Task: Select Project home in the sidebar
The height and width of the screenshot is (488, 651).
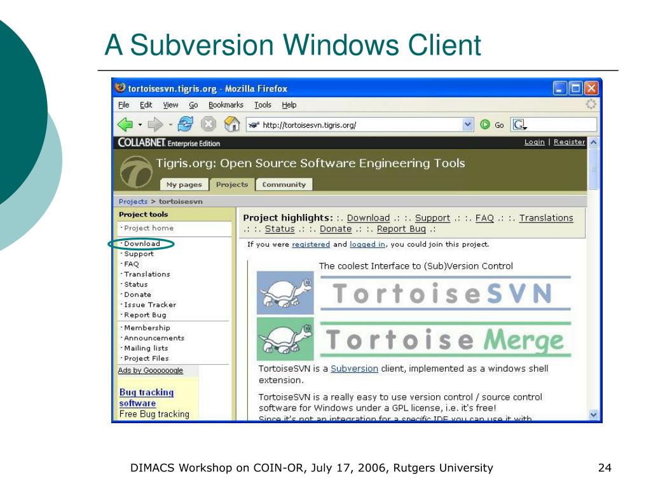Action: pos(149,228)
